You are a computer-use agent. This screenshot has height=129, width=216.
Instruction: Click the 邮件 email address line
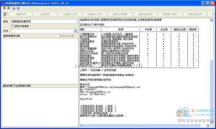[x=110, y=87]
